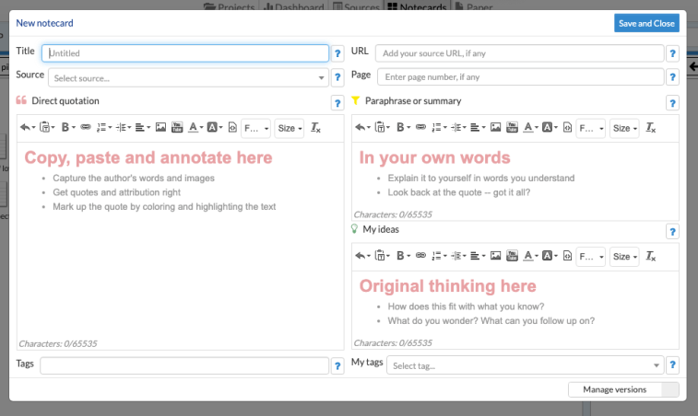The height and width of the screenshot is (416, 698).
Task: Switch to Sources tab behind dialog
Action: (356, 7)
